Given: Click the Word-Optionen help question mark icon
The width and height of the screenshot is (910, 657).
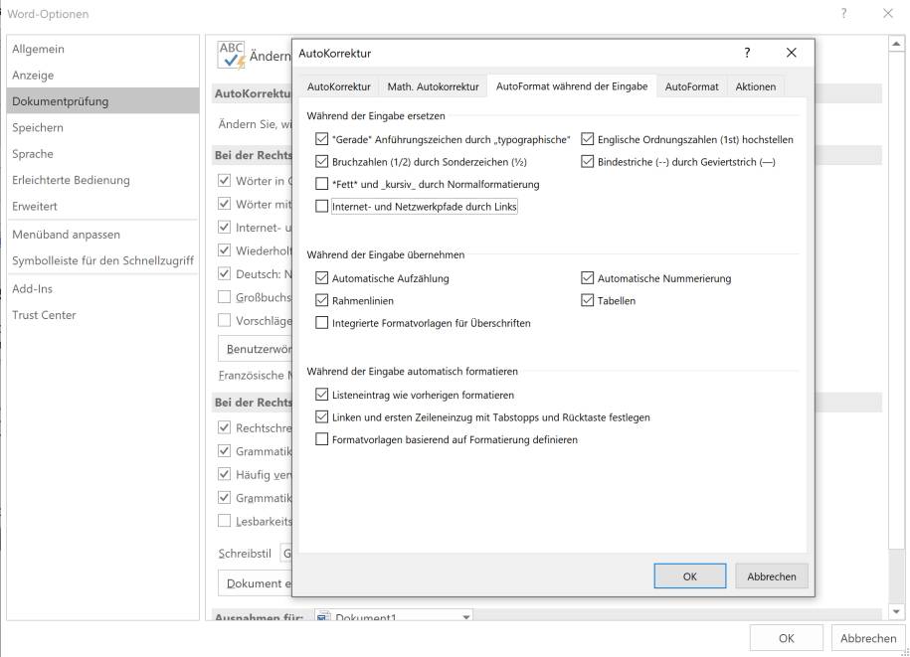Looking at the screenshot, I should [x=844, y=14].
